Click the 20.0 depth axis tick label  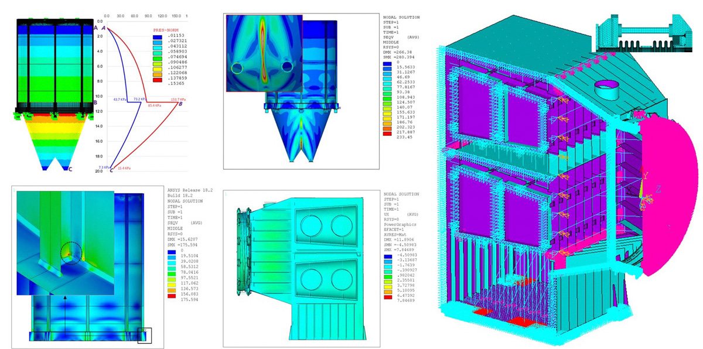(99, 172)
